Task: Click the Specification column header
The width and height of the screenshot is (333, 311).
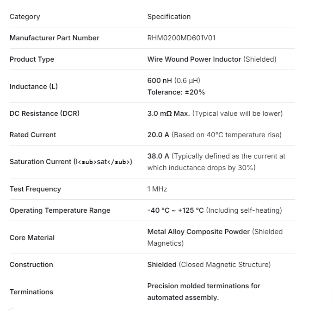Action: tap(169, 17)
